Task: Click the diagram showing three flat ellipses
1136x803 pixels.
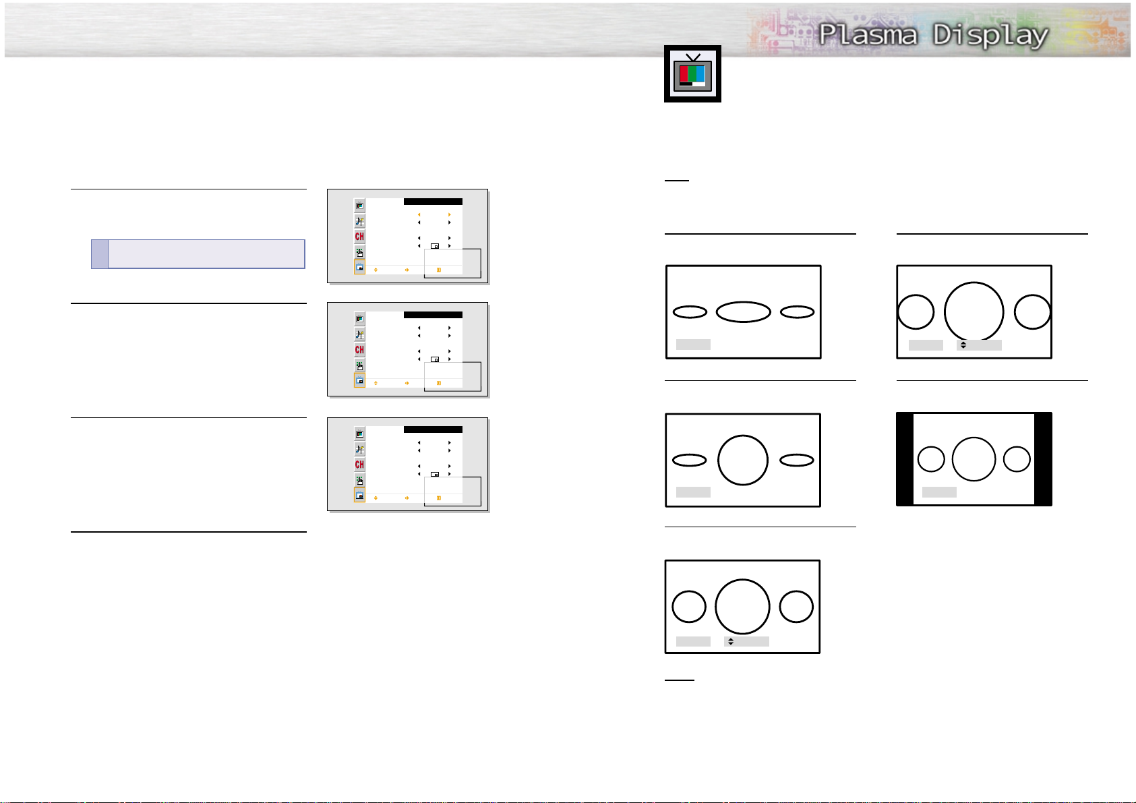Action: click(743, 311)
